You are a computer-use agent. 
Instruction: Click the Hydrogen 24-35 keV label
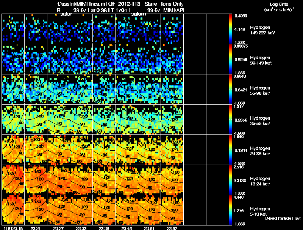tap(260, 151)
